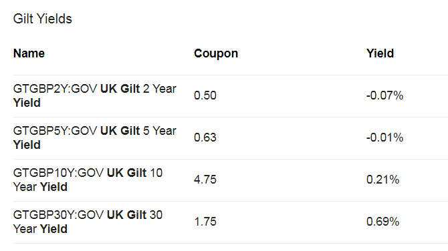Click the -0.07% yield value

pyautogui.click(x=384, y=95)
